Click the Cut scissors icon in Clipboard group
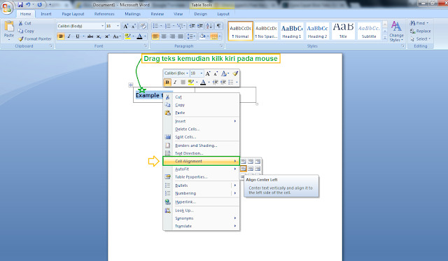Viewport: 448px width, 261px height. (x=20, y=23)
